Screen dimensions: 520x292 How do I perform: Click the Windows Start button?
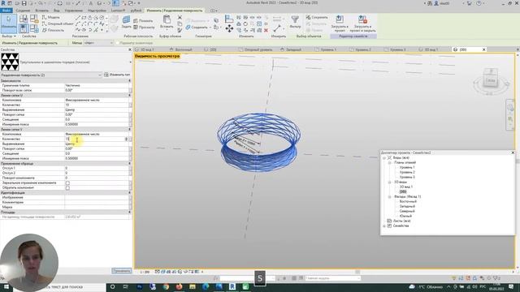click(x=6, y=286)
